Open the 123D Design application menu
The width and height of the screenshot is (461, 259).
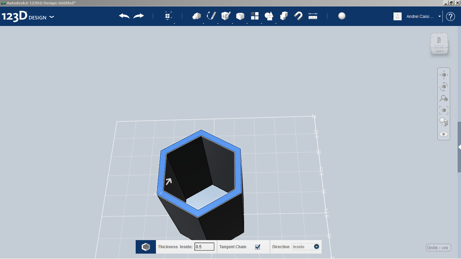pos(28,16)
